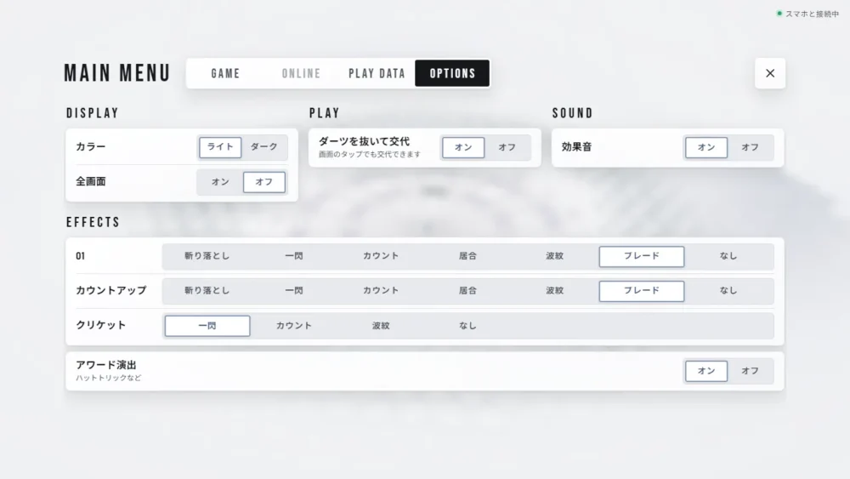Select カウント for カウントアップ

pos(381,291)
